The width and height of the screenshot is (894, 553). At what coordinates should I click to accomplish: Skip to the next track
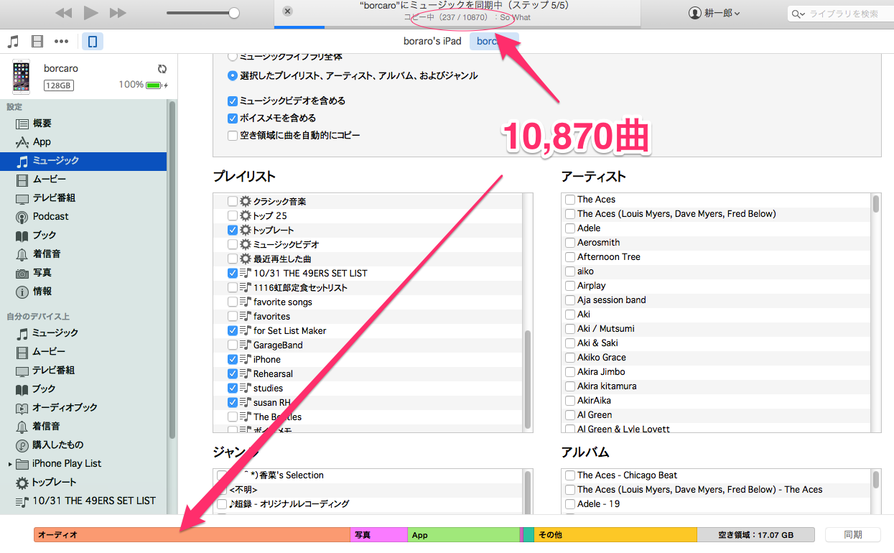coord(118,13)
